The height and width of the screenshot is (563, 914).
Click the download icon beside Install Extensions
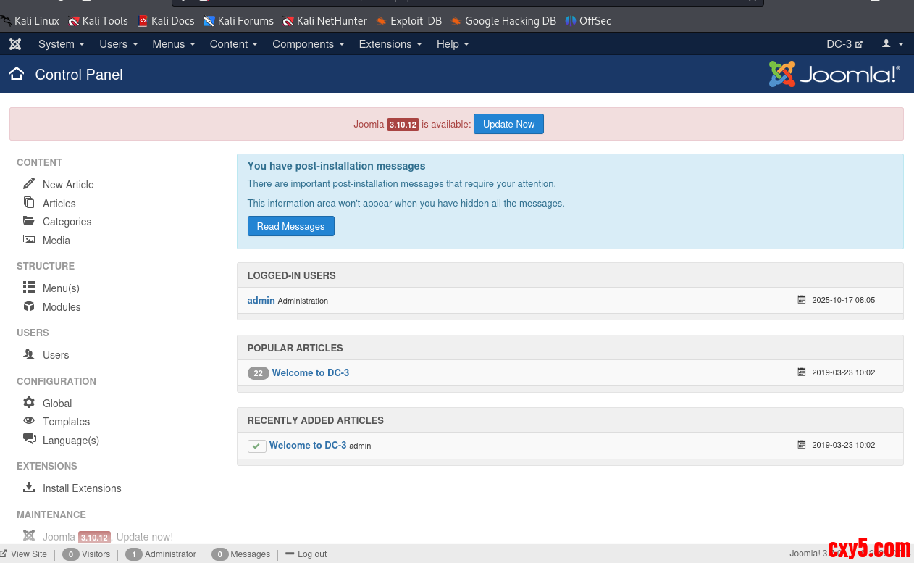click(29, 488)
